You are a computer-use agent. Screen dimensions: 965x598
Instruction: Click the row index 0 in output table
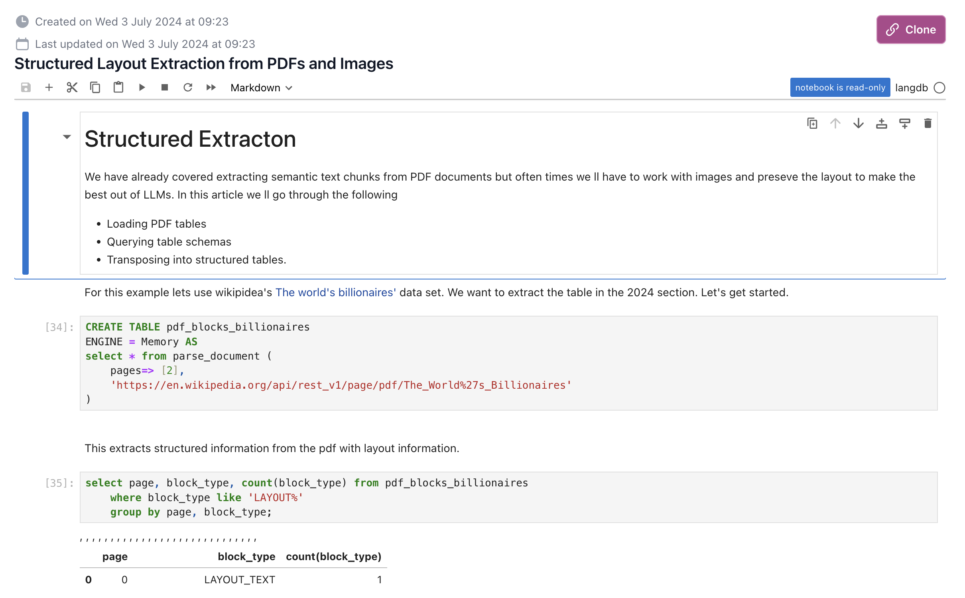coord(89,580)
